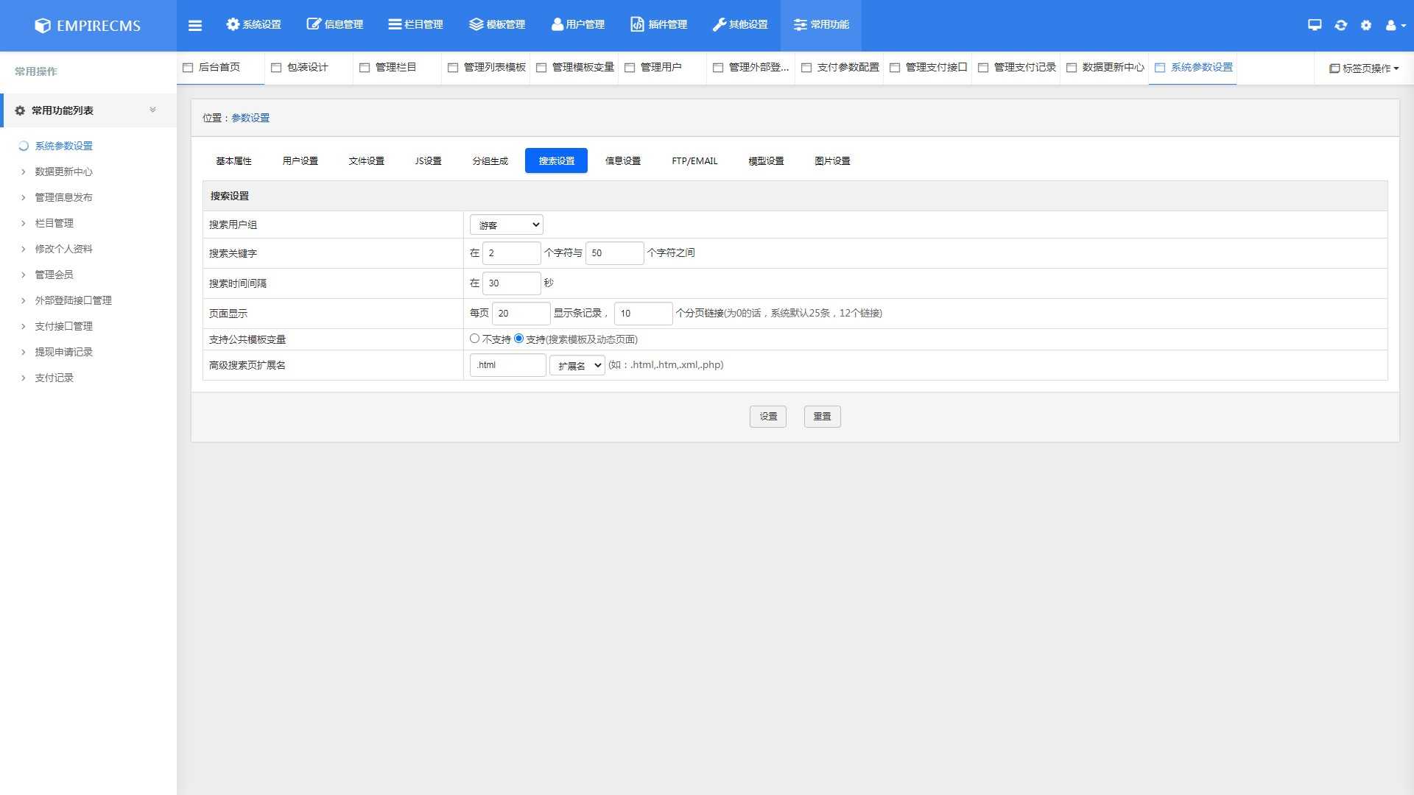The height and width of the screenshot is (795, 1414).
Task: Click the hamburger menu icon in header
Action: point(195,25)
